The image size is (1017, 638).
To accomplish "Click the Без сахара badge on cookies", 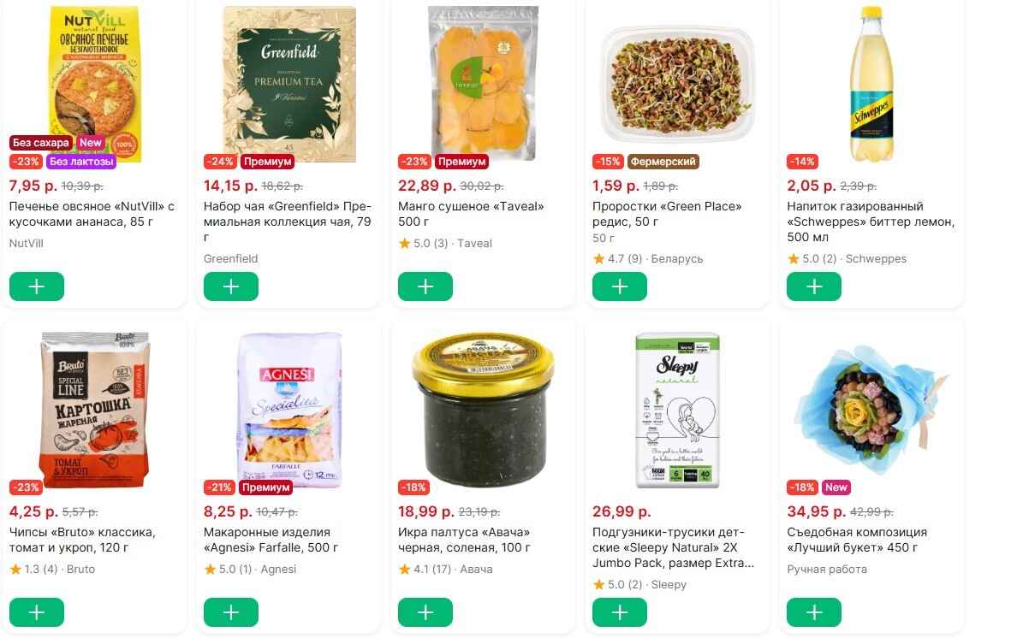I will (41, 143).
